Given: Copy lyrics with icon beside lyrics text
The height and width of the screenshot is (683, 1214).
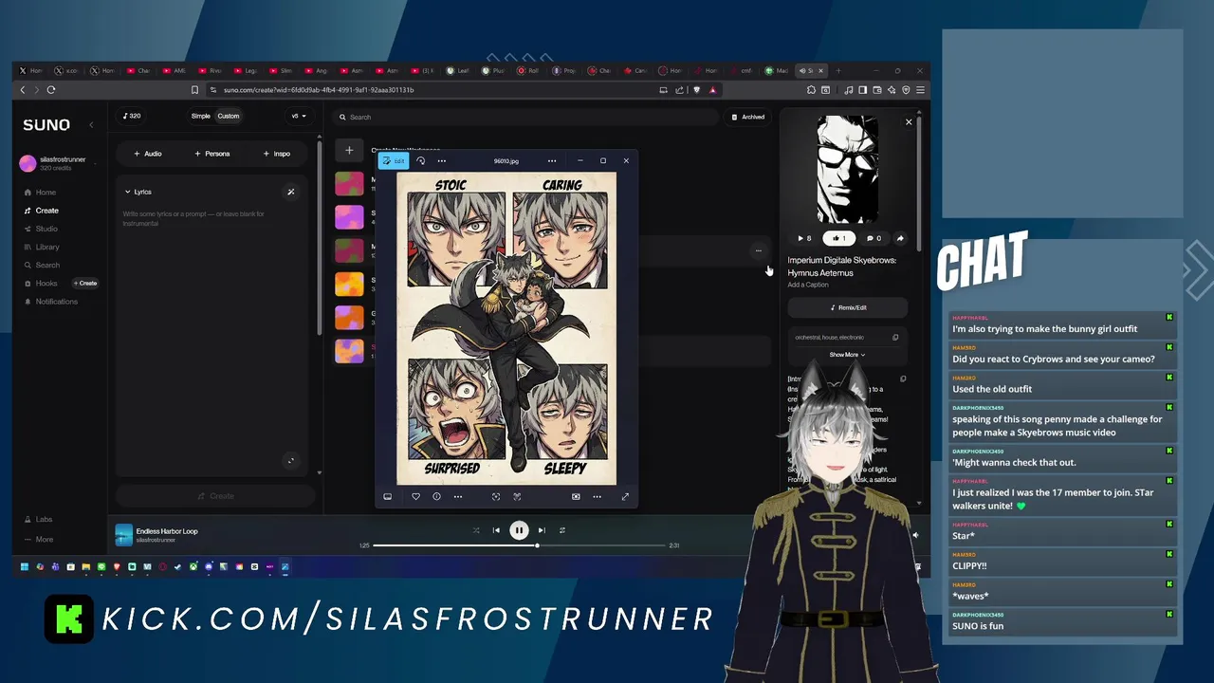Looking at the screenshot, I should tap(903, 378).
